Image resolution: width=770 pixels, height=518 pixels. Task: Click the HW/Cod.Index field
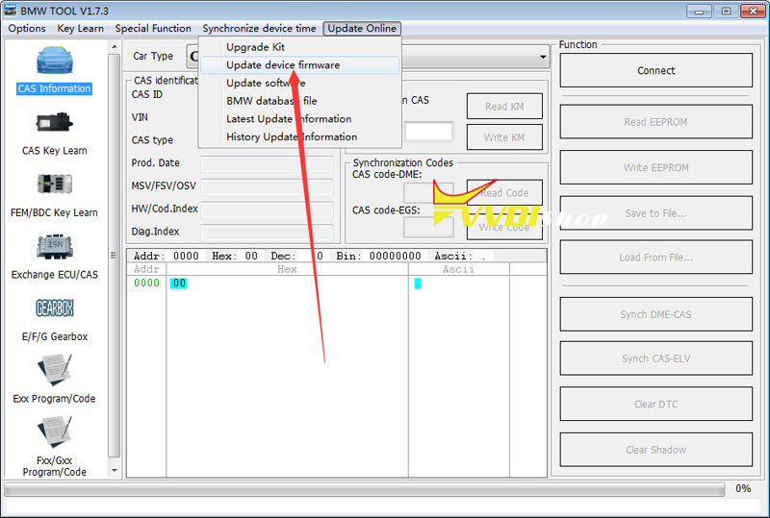point(268,209)
